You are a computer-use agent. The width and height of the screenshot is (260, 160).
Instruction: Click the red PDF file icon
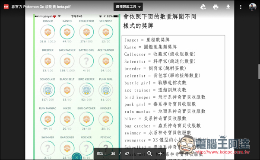(x=6, y=7)
